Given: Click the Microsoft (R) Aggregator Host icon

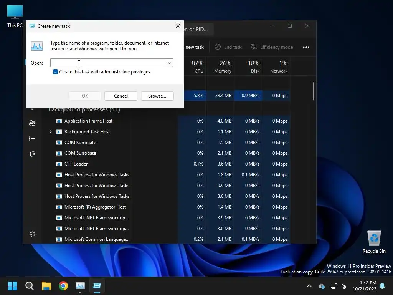Looking at the screenshot, I should coord(59,207).
